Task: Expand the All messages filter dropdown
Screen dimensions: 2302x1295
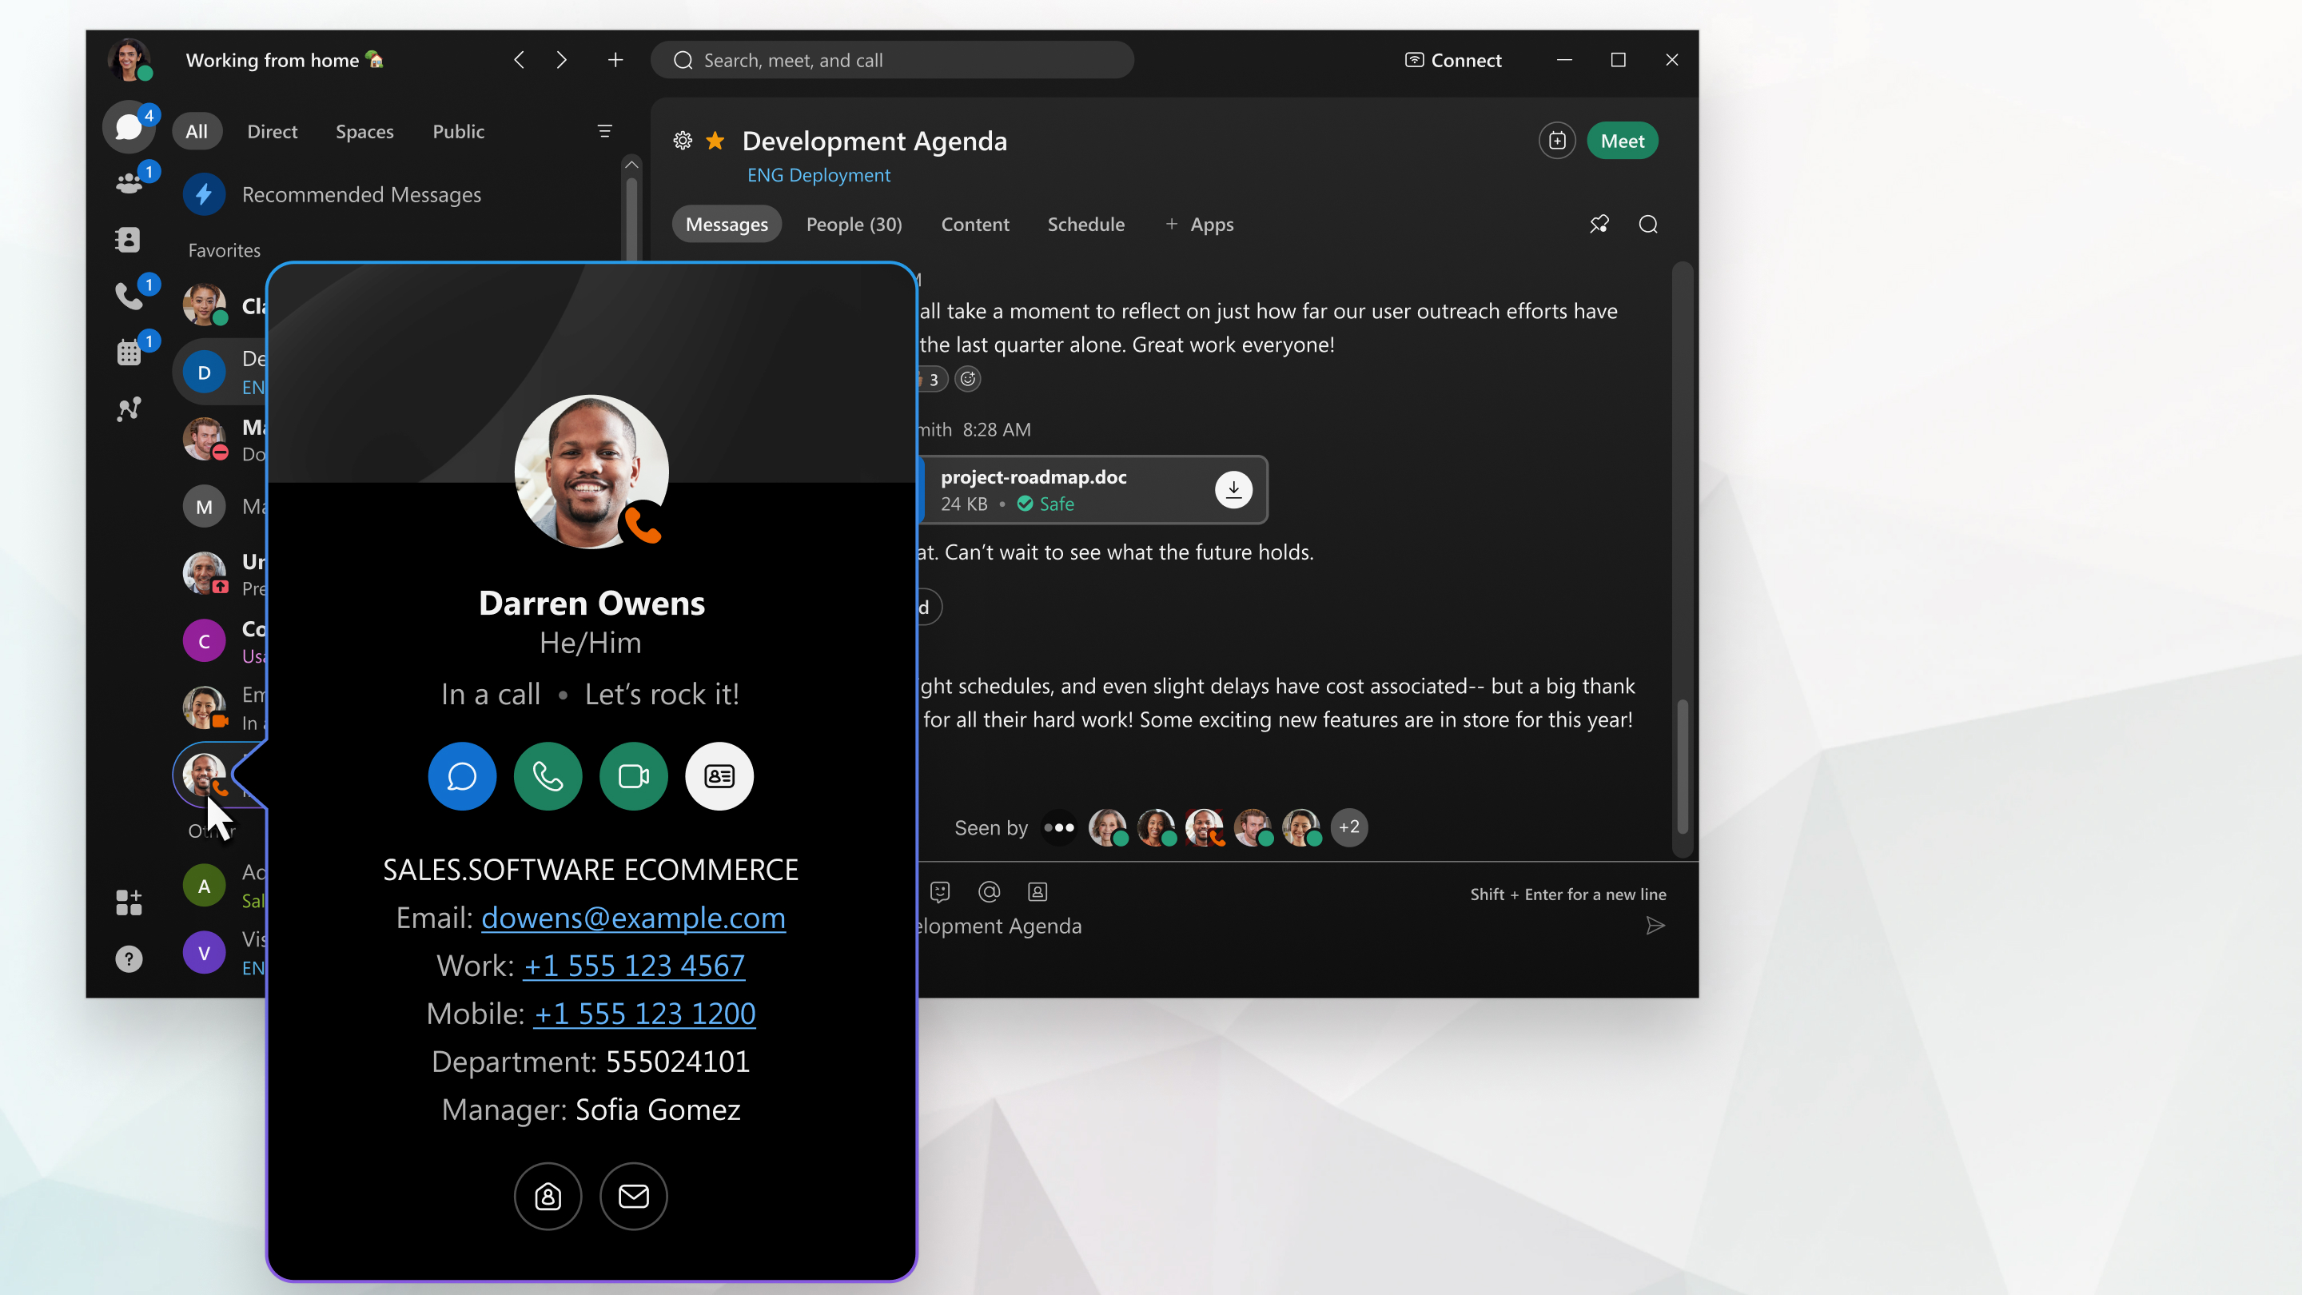Action: (x=606, y=129)
